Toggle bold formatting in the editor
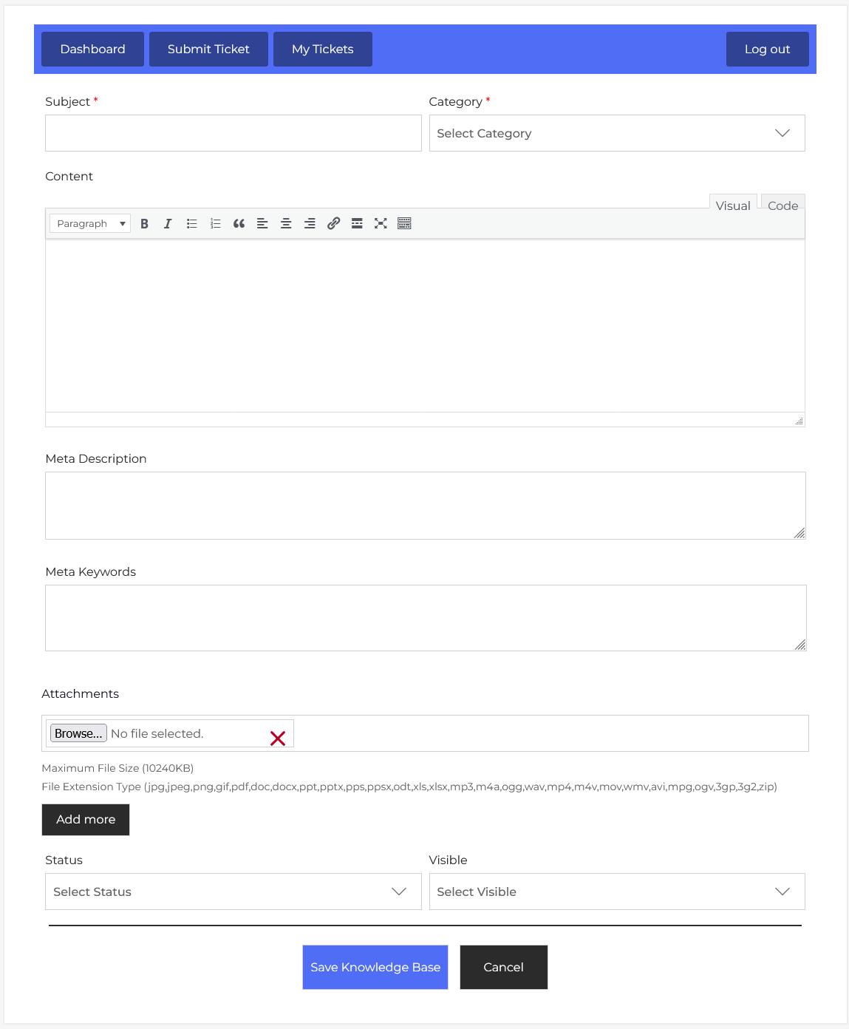Screen dimensions: 849x1029 coord(145,224)
